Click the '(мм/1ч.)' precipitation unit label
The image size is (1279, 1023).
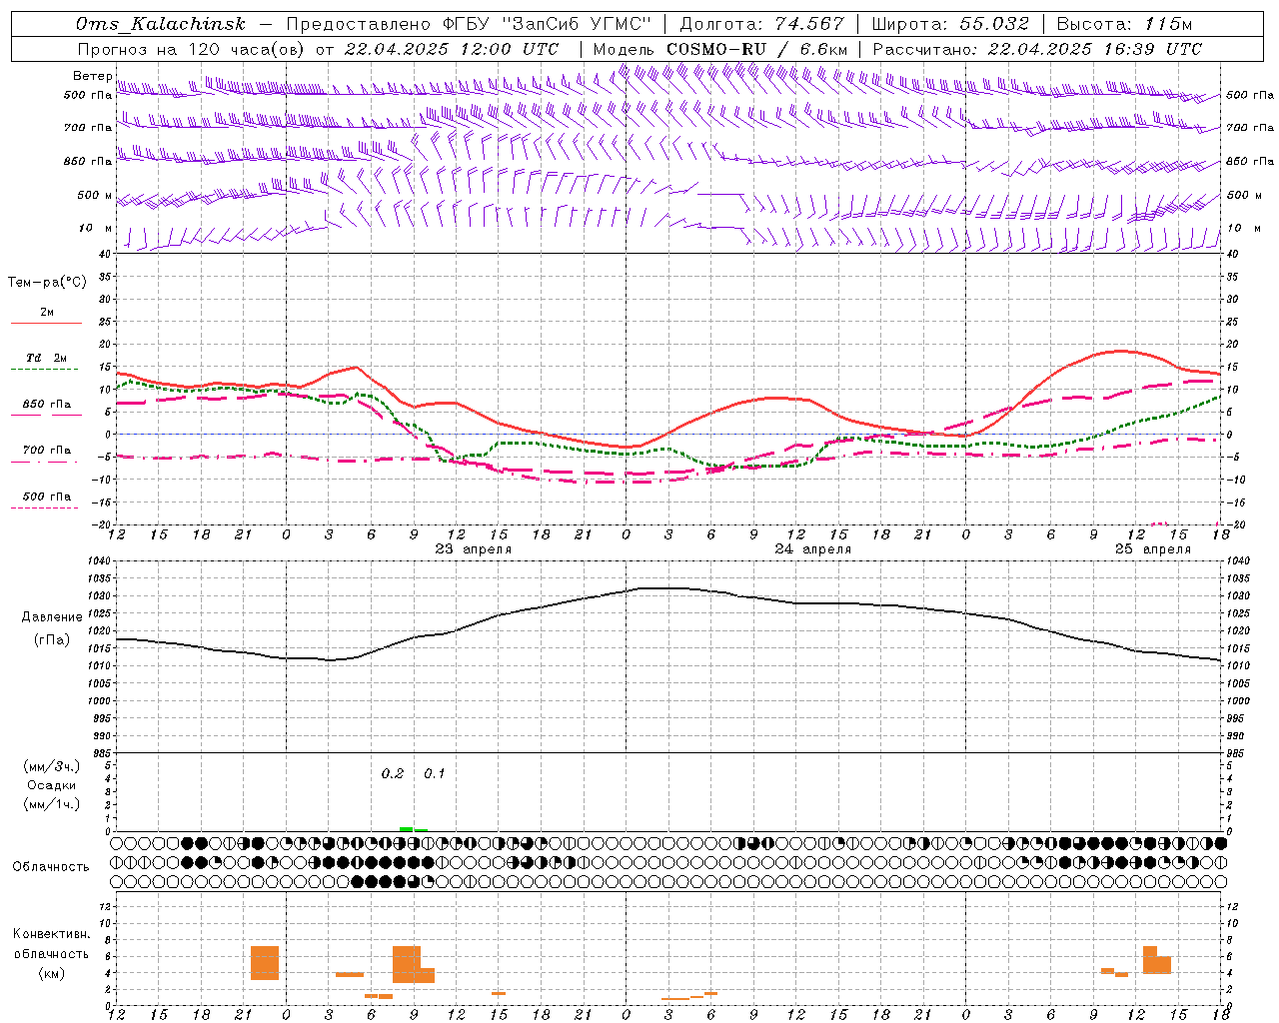point(52,804)
